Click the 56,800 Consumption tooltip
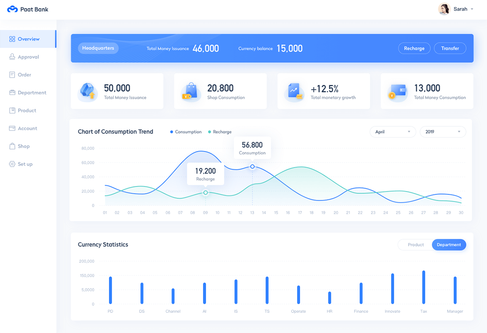 tap(252, 147)
